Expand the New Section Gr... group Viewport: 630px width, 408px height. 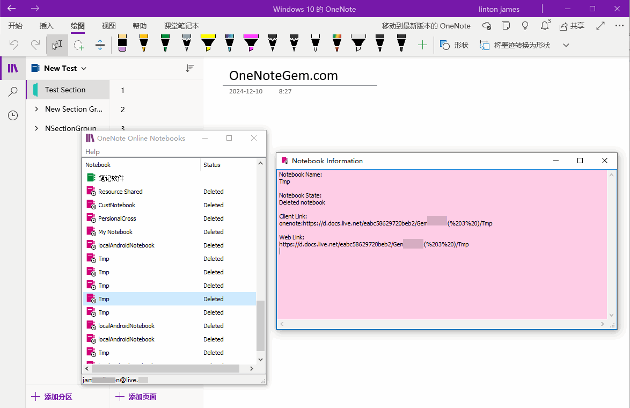click(36, 109)
